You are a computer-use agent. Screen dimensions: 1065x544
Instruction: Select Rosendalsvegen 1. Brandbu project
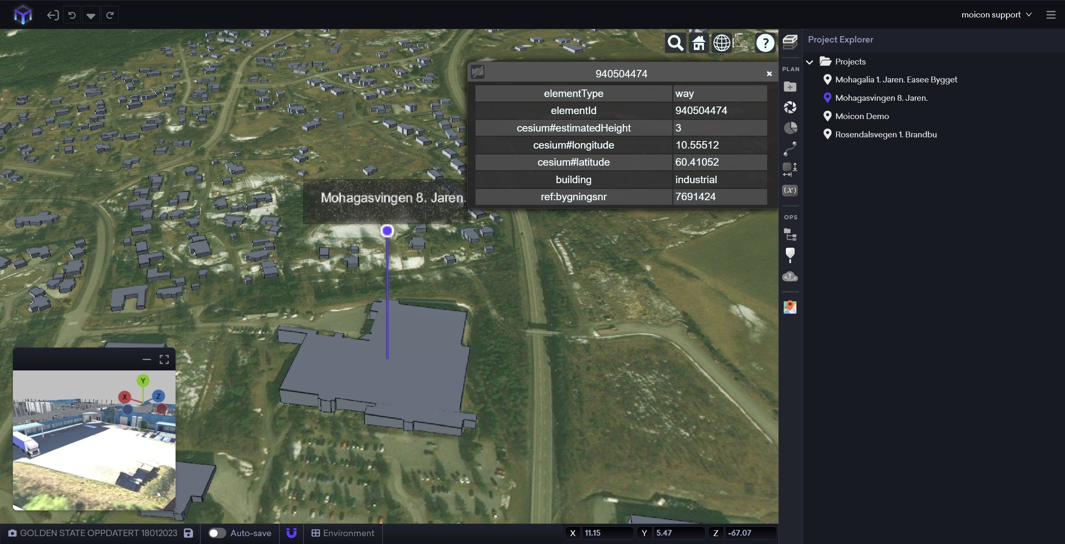tap(886, 134)
